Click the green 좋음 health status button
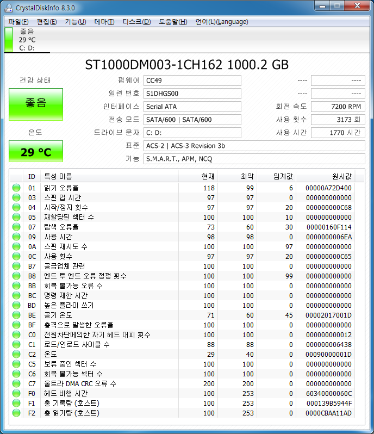Image resolution: width=374 pixels, height=434 pixels. click(x=36, y=104)
